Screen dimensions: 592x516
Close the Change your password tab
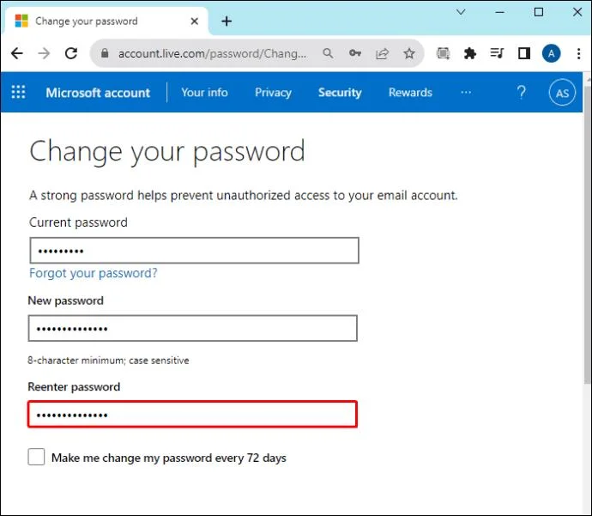click(195, 21)
